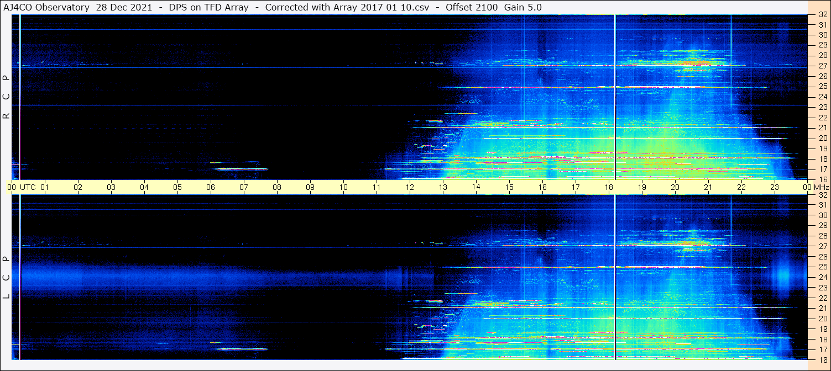The height and width of the screenshot is (371, 831).
Task: Pick hour '18' on the UTC axis
Action: pos(609,187)
